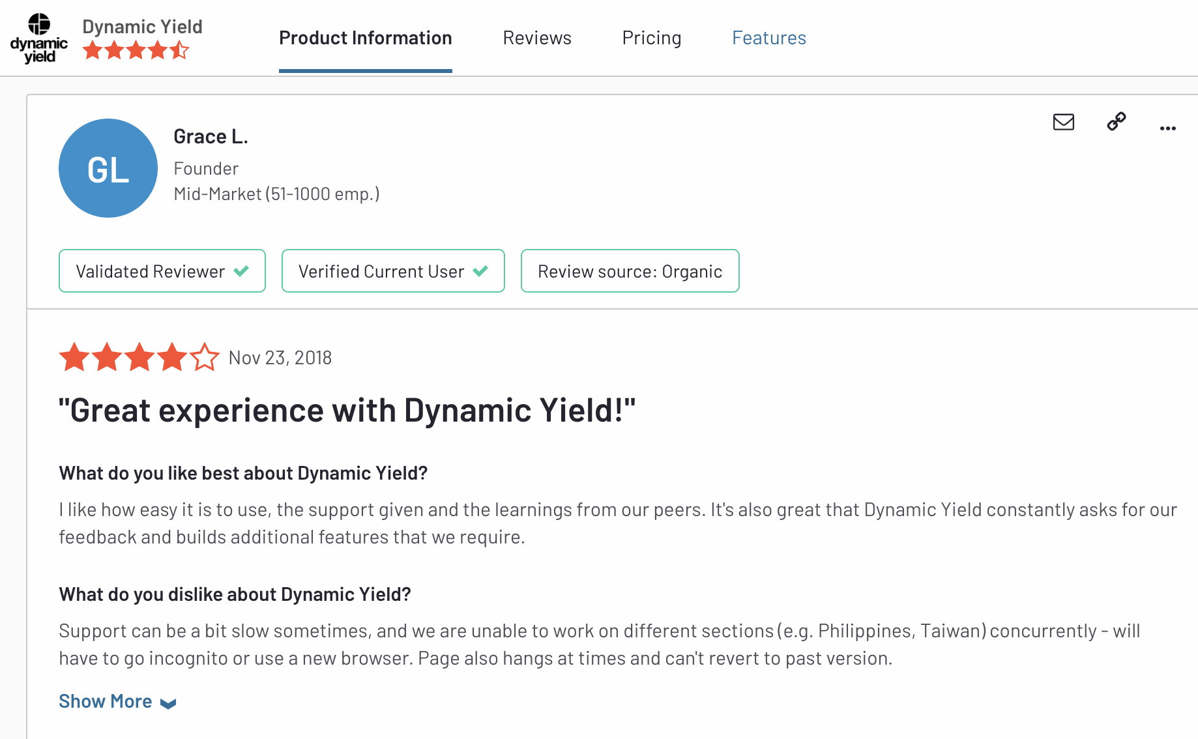Click the Dynamic Yield logo icon
This screenshot has width=1198, height=739.
[39, 38]
